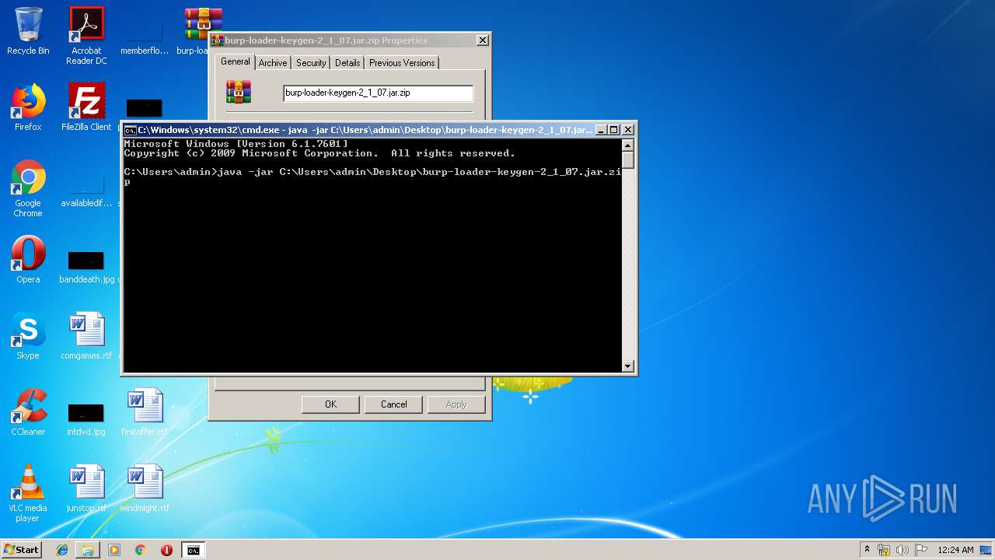This screenshot has width=995, height=560.
Task: Select the windmight.rtf document icon
Action: (145, 488)
